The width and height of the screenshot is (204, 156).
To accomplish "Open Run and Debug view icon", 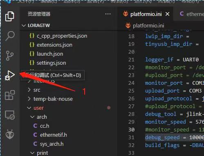I will 10,75.
